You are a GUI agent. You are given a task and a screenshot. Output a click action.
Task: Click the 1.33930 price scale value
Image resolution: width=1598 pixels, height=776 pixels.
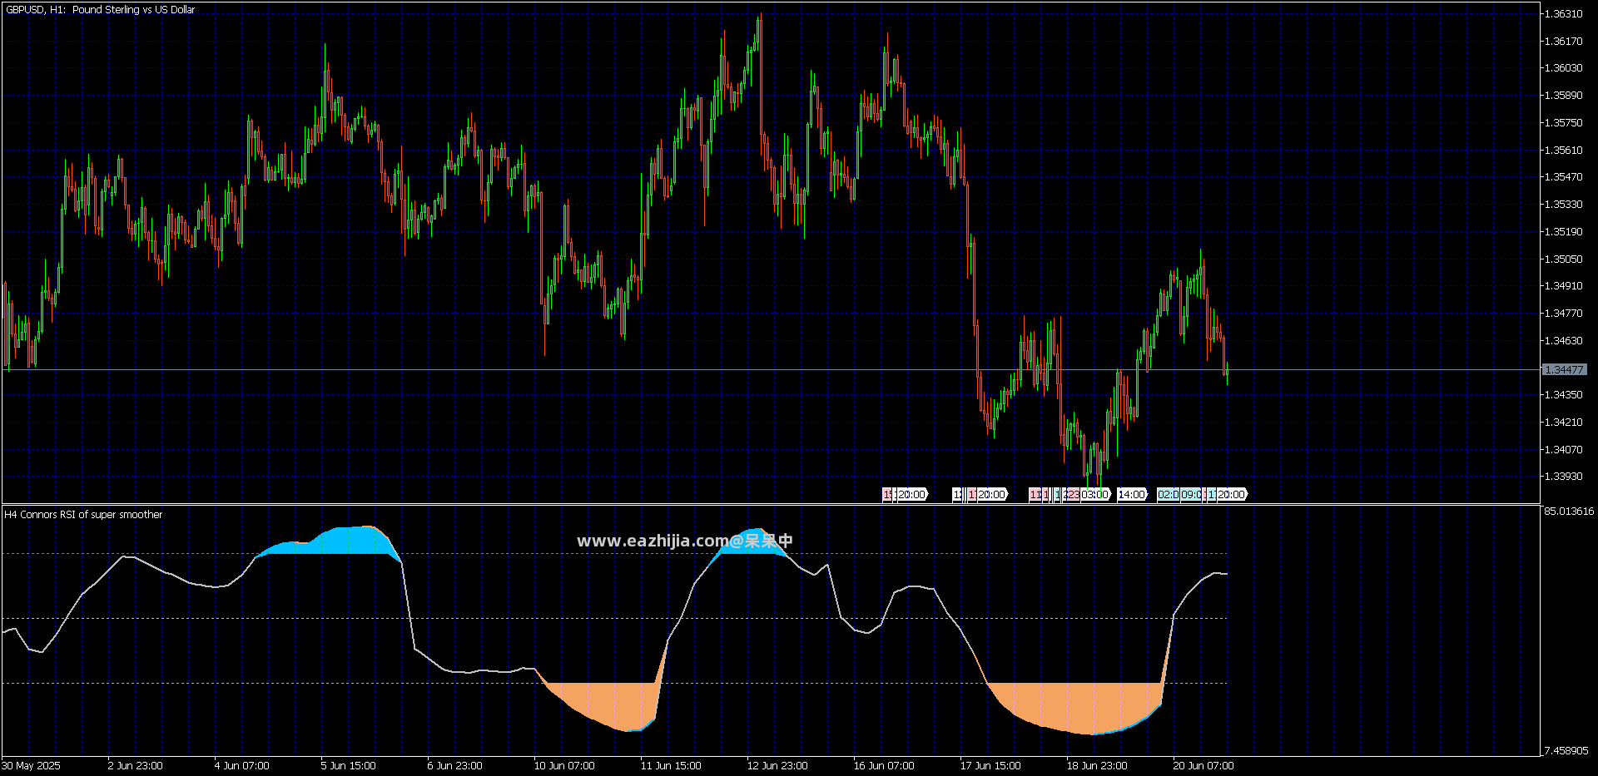coord(1562,476)
